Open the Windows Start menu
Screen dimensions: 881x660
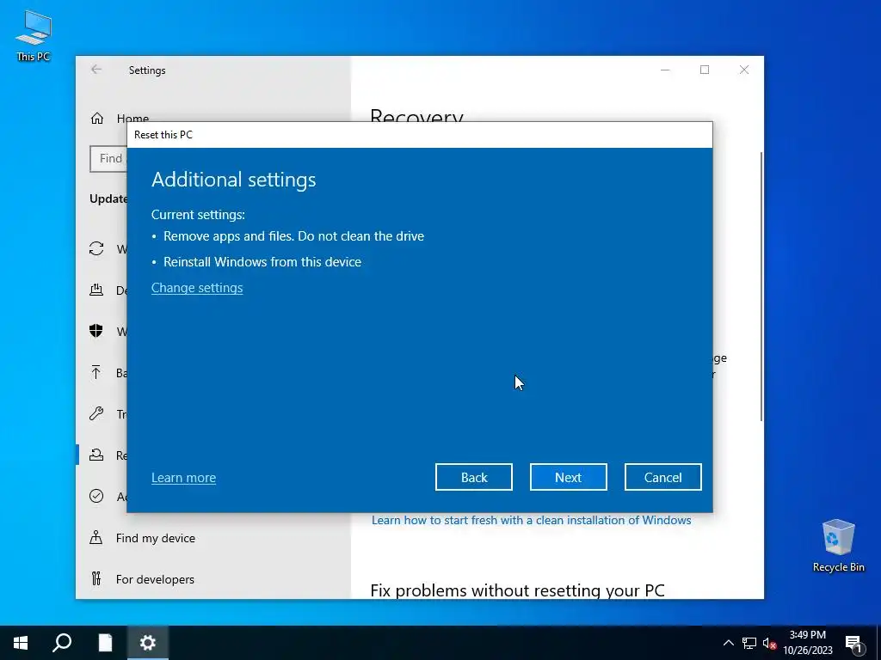click(21, 643)
